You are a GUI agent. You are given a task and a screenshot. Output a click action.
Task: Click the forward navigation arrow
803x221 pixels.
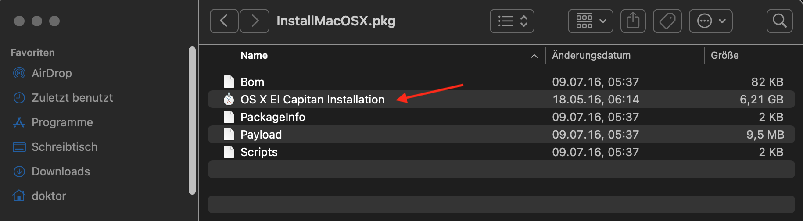click(255, 21)
